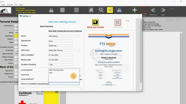Go to the Previous record arrow
This screenshot has height=104, width=186.
pos(153,10)
